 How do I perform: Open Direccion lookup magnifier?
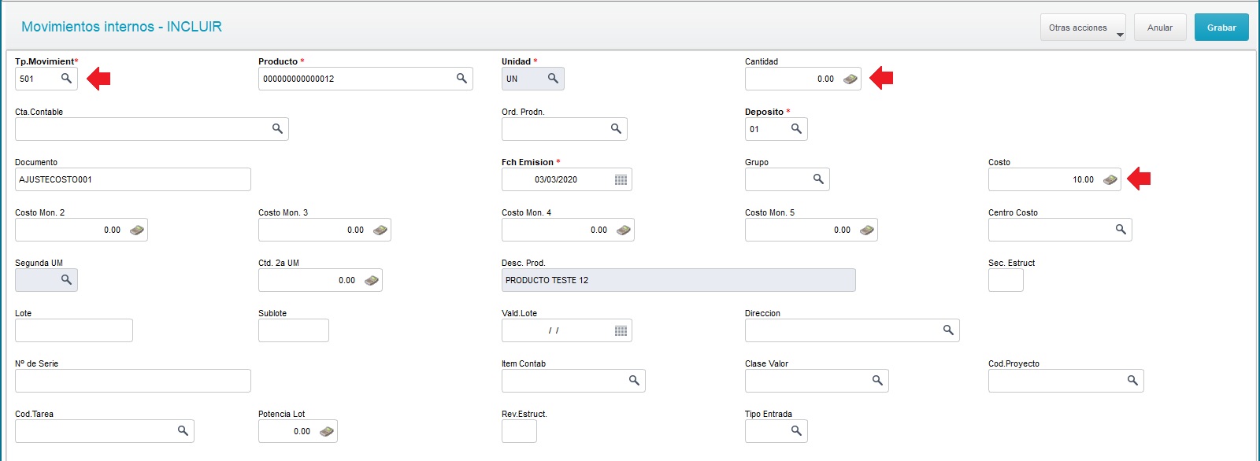point(948,330)
